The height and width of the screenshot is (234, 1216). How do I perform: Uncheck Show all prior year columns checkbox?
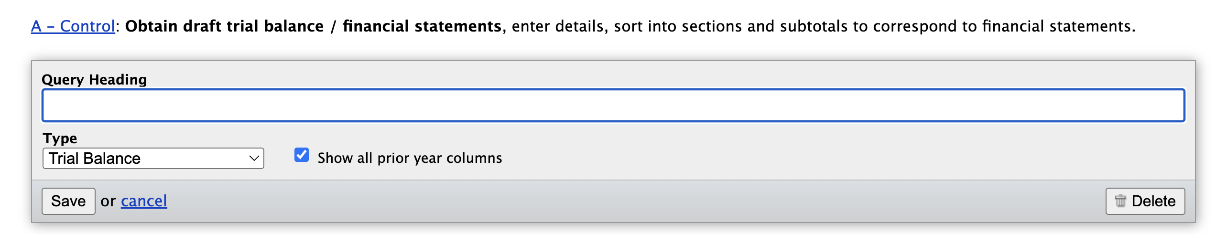(302, 155)
